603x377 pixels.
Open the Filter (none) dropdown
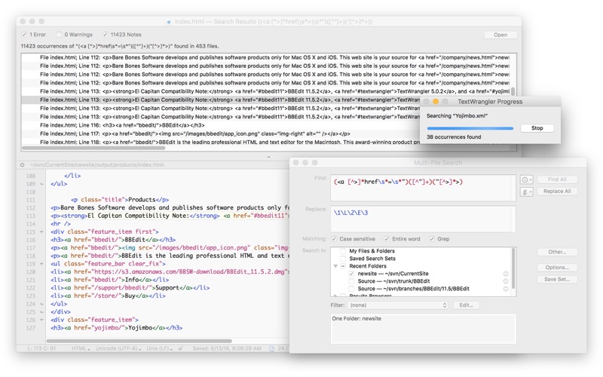tap(398, 305)
